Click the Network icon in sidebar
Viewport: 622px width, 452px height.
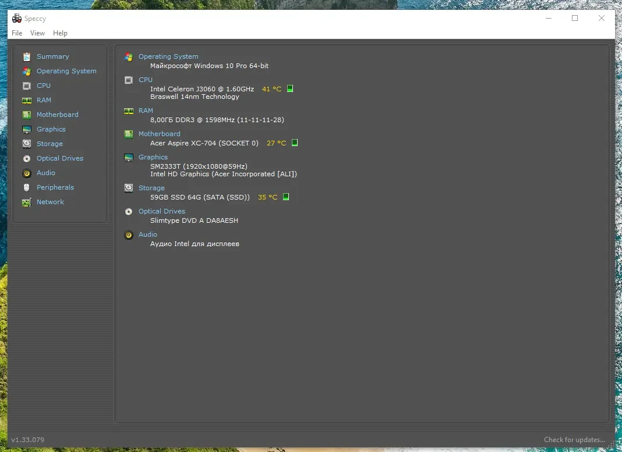pos(27,202)
